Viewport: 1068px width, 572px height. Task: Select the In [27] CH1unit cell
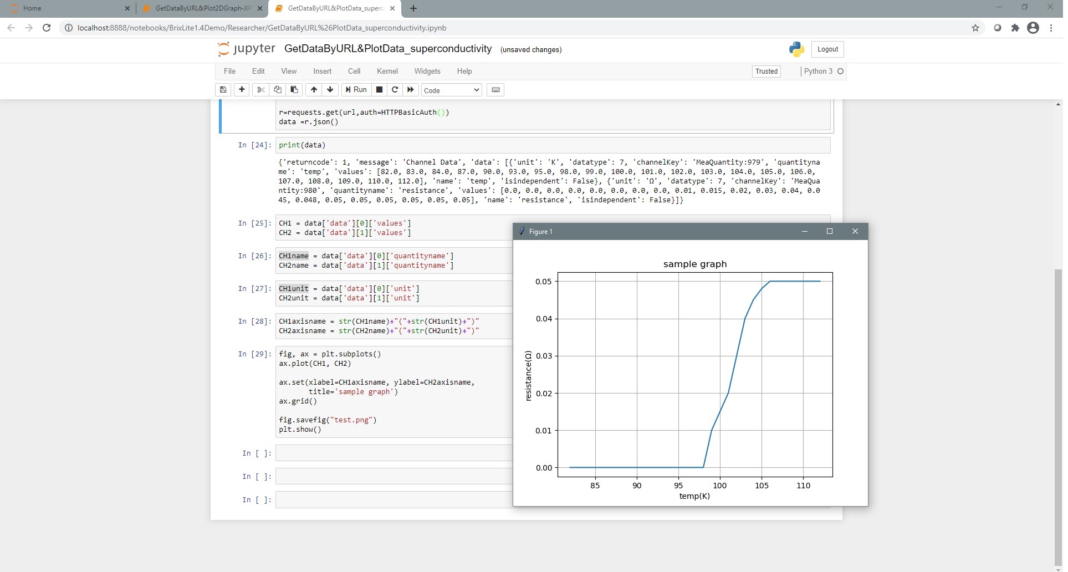[x=394, y=293]
